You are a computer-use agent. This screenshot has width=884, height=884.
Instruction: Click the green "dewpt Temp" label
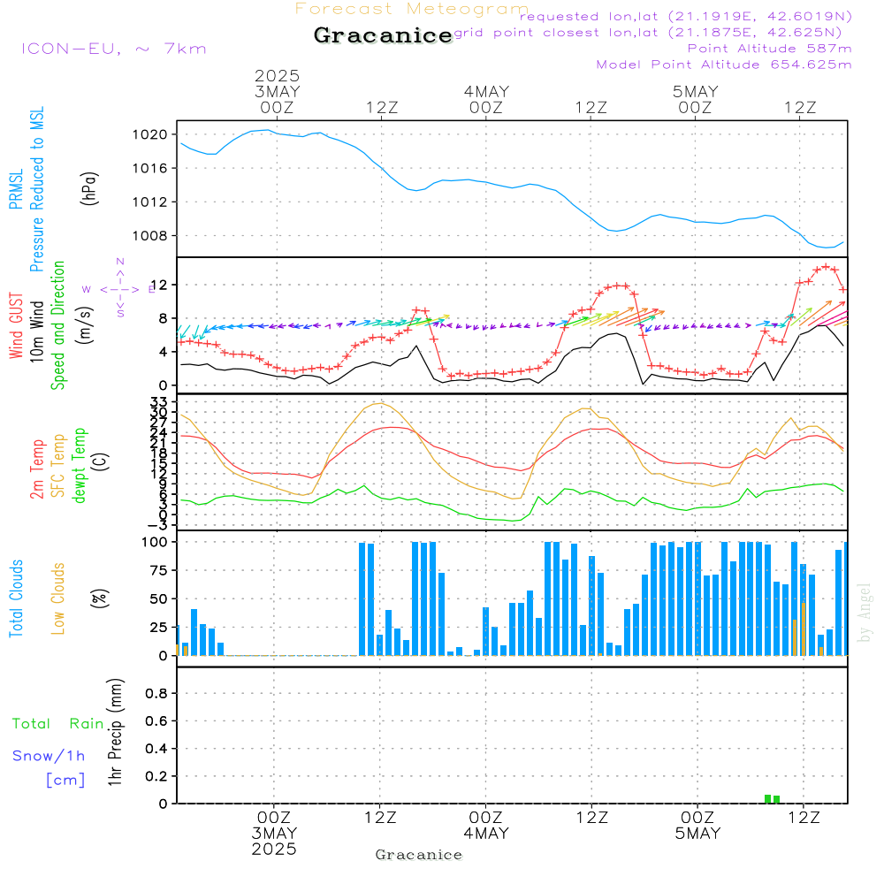pos(79,465)
